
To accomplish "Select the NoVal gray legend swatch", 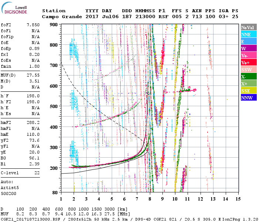I will [249, 27].
